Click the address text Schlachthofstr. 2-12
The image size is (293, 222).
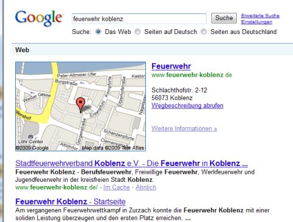[x=179, y=90]
